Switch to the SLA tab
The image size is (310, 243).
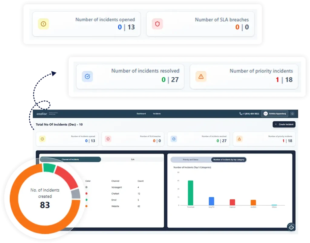[x=133, y=160]
